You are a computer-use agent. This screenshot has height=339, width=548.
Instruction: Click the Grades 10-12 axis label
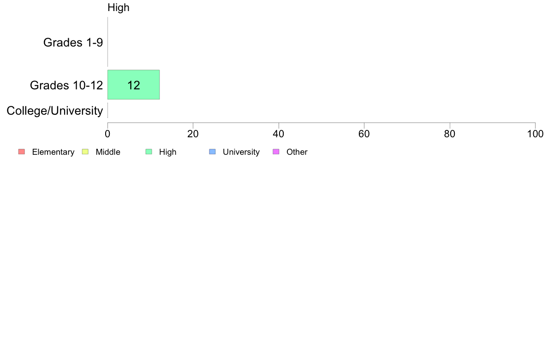(x=66, y=85)
